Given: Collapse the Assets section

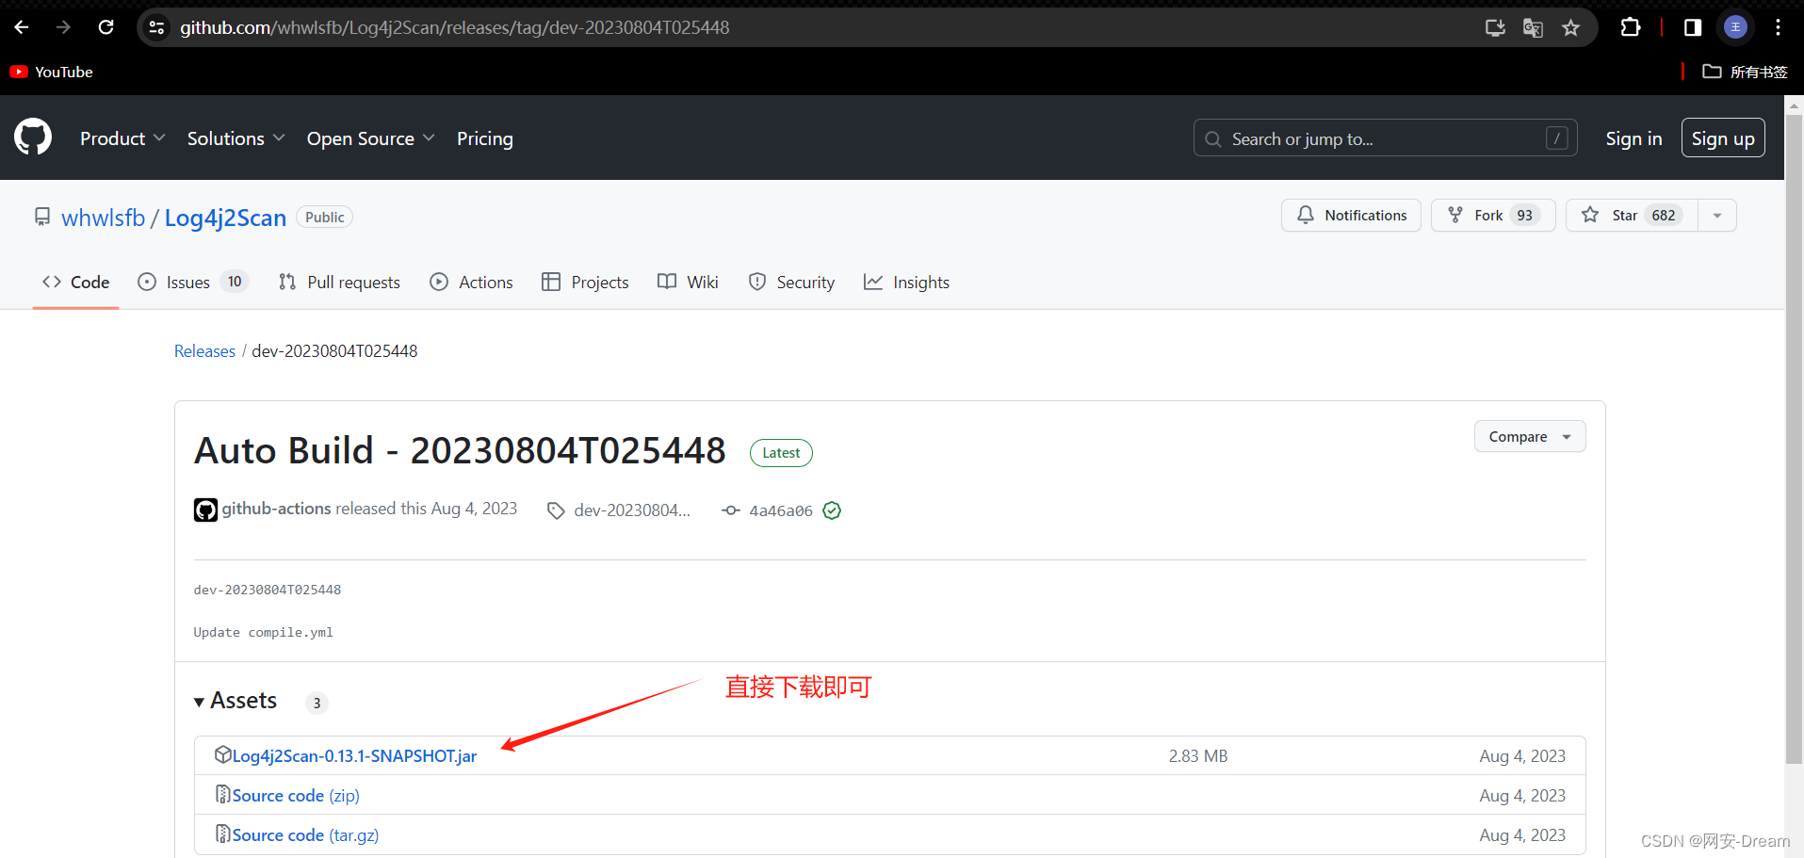Looking at the screenshot, I should click(200, 701).
